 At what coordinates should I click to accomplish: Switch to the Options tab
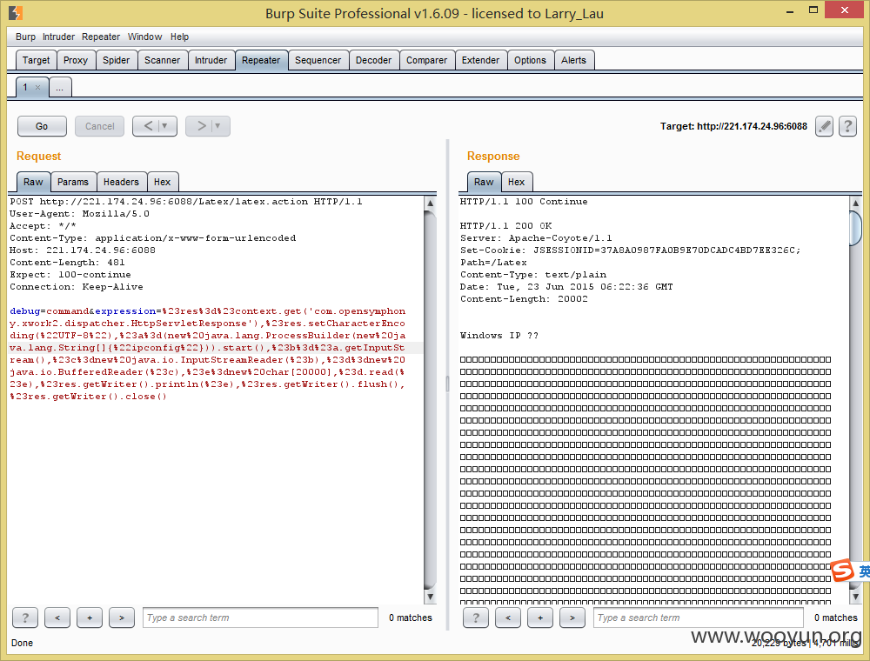tap(530, 60)
